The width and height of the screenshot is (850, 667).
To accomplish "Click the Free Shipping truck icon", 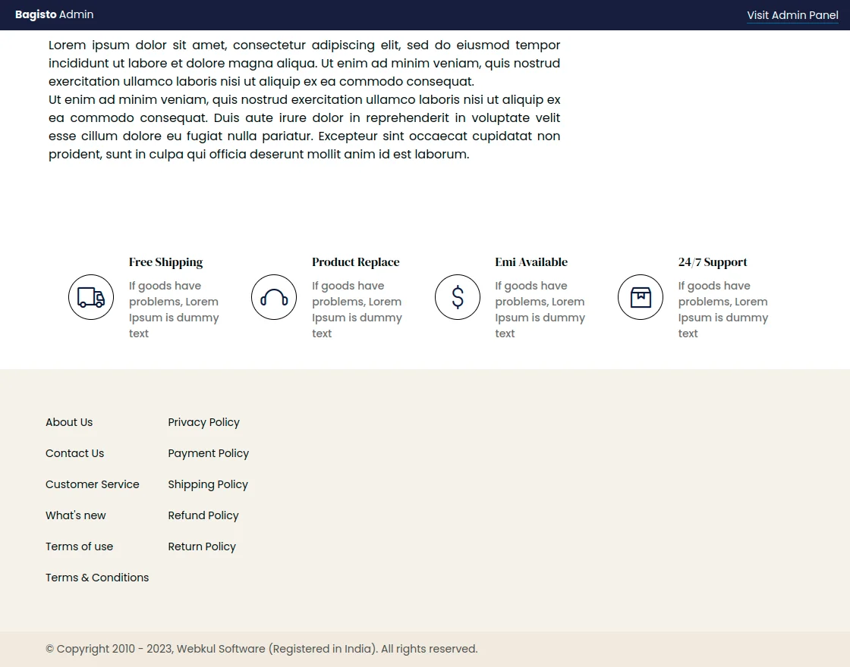I will (x=91, y=297).
